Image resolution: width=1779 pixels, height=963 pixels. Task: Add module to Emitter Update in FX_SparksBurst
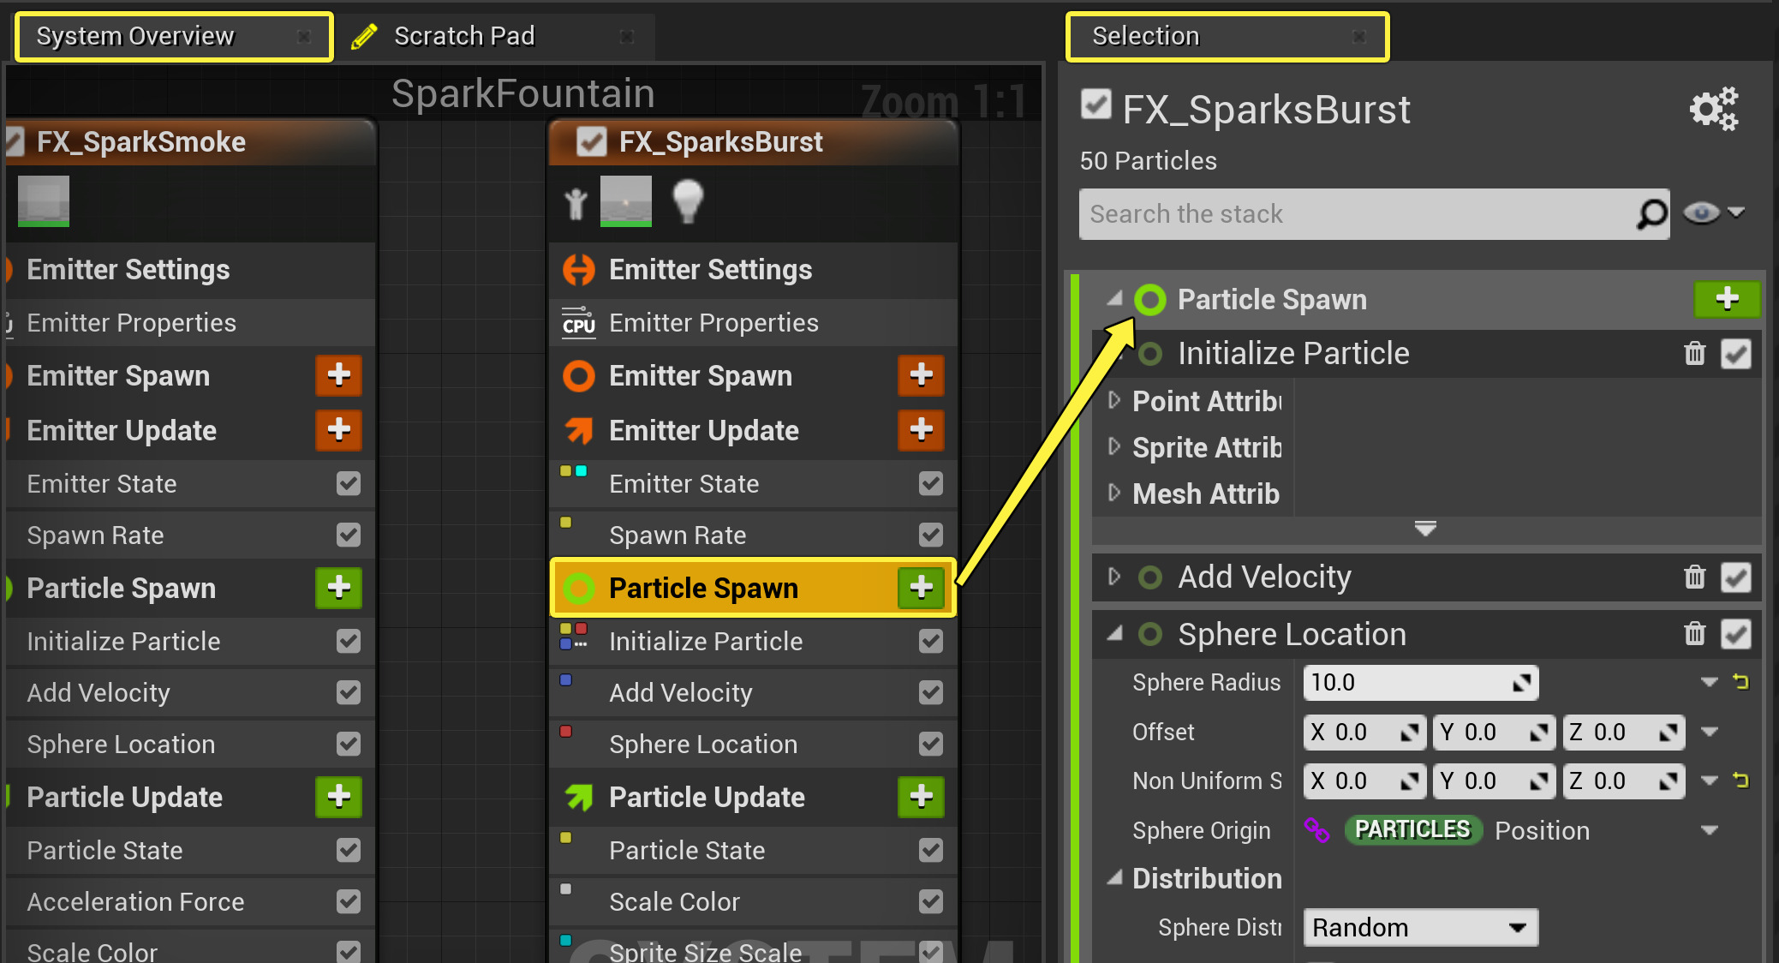[921, 430]
